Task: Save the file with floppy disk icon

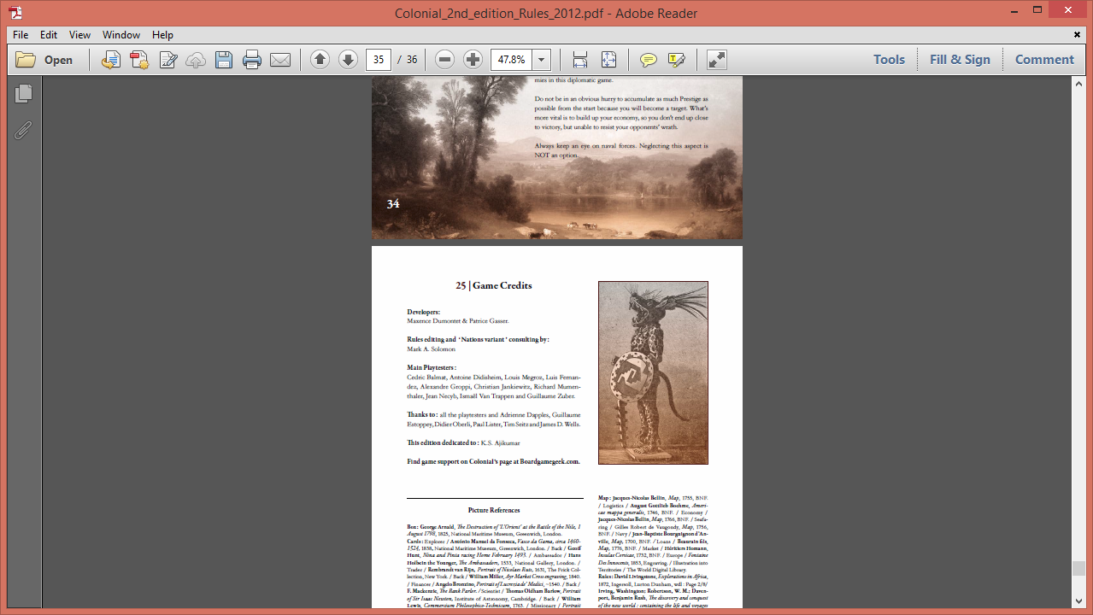Action: (x=224, y=60)
